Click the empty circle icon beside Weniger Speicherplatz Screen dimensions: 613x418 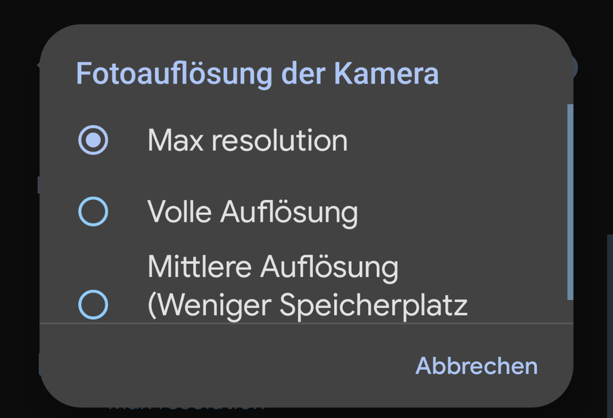pyautogui.click(x=93, y=305)
